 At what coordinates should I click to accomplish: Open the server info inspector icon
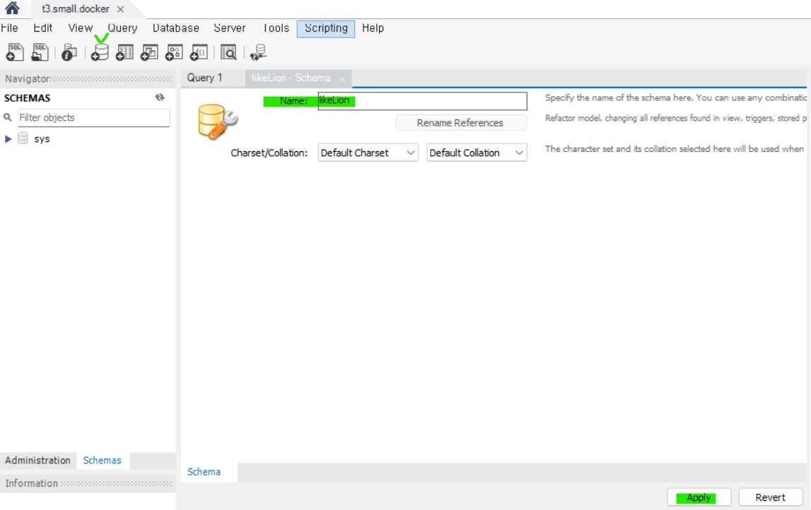tap(69, 52)
